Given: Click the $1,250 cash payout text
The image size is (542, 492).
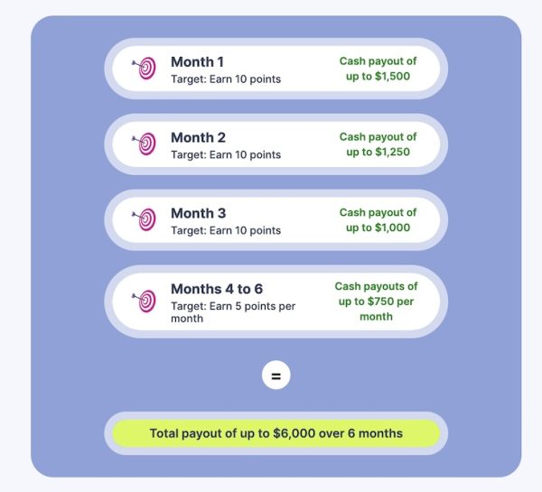Looking at the screenshot, I should click(378, 144).
